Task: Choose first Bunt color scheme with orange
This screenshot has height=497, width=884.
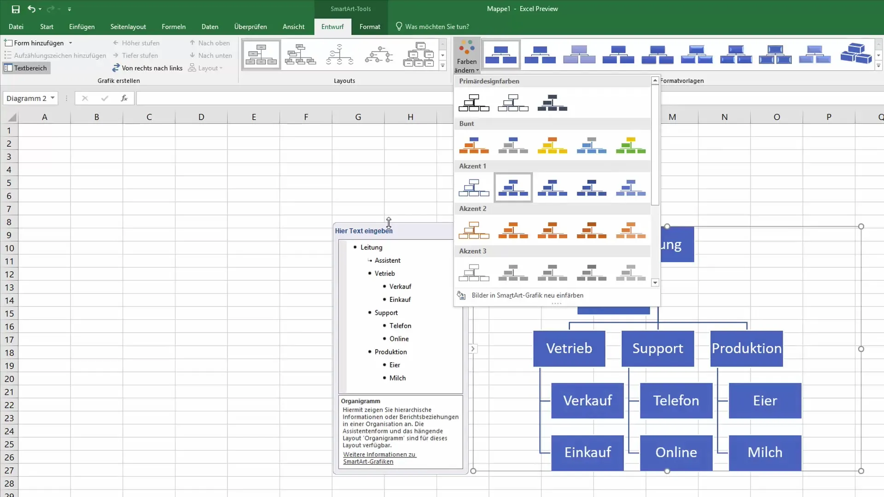Action: pyautogui.click(x=474, y=145)
